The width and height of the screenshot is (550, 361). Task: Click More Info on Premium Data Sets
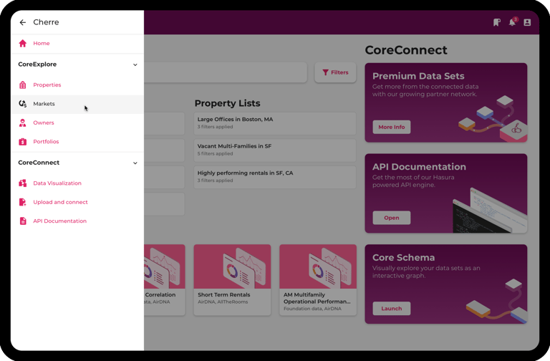point(391,127)
